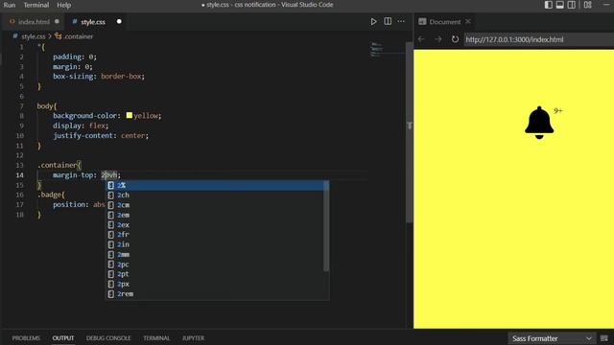Viewport: 614px width, 345px height.
Task: Open the Jupyter panel tab
Action: 193,338
